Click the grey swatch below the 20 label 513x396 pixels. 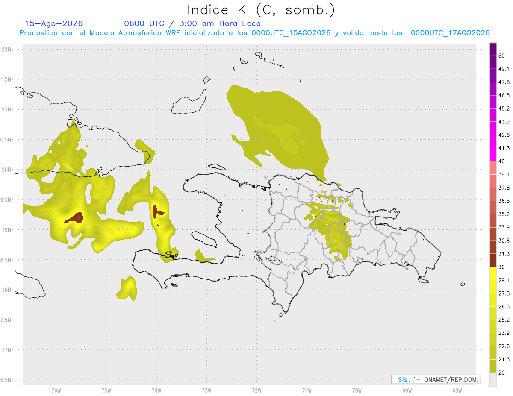493,380
